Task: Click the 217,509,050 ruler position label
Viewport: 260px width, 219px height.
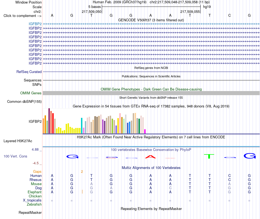Action: pos(91,11)
